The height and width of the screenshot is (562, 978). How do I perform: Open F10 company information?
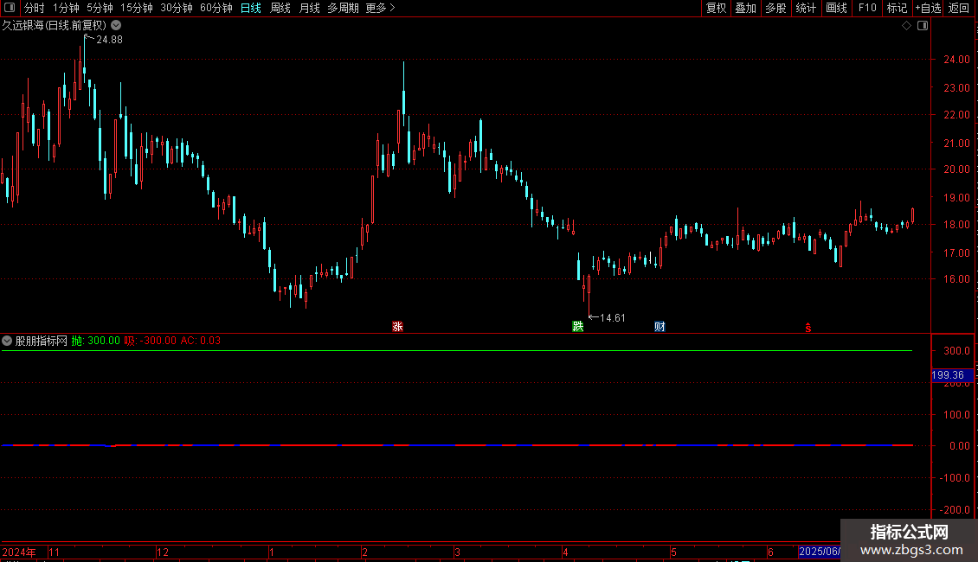click(x=867, y=8)
